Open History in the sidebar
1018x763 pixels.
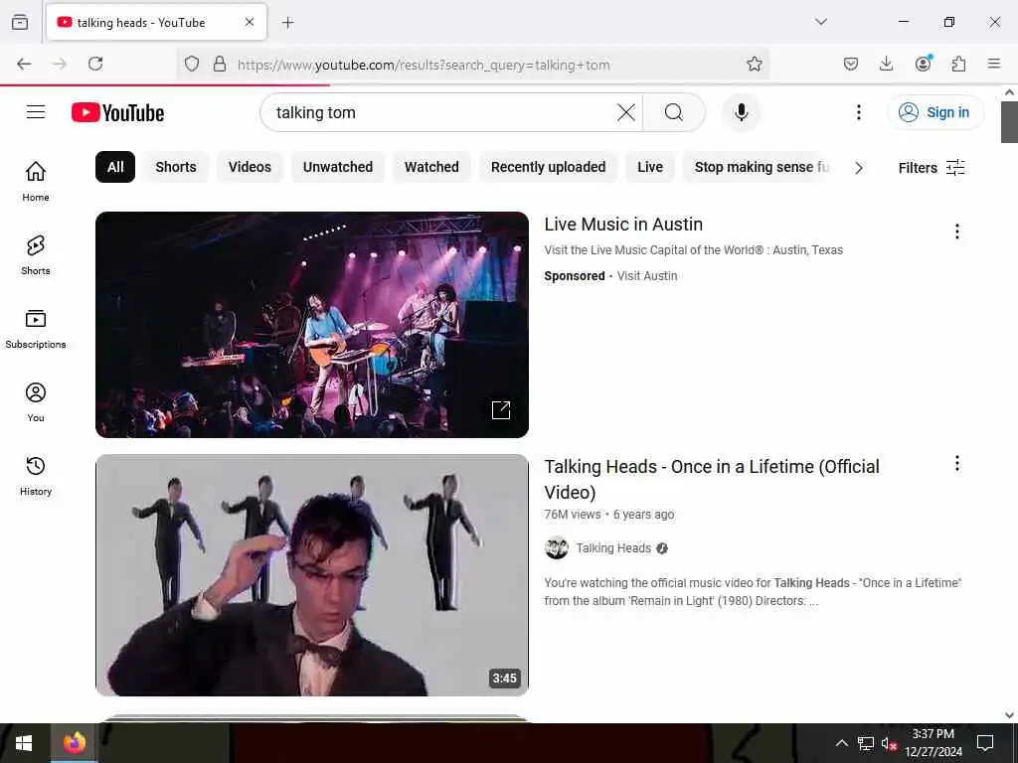point(36,476)
